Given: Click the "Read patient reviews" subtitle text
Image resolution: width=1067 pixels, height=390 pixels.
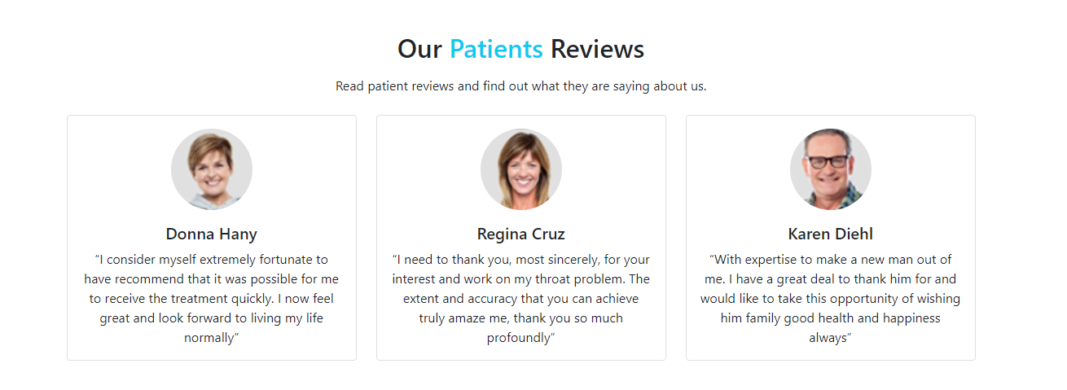Looking at the screenshot, I should point(521,86).
